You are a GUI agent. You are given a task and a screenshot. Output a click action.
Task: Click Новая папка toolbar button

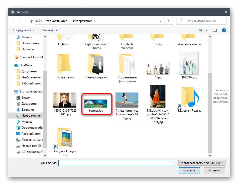click(50, 30)
